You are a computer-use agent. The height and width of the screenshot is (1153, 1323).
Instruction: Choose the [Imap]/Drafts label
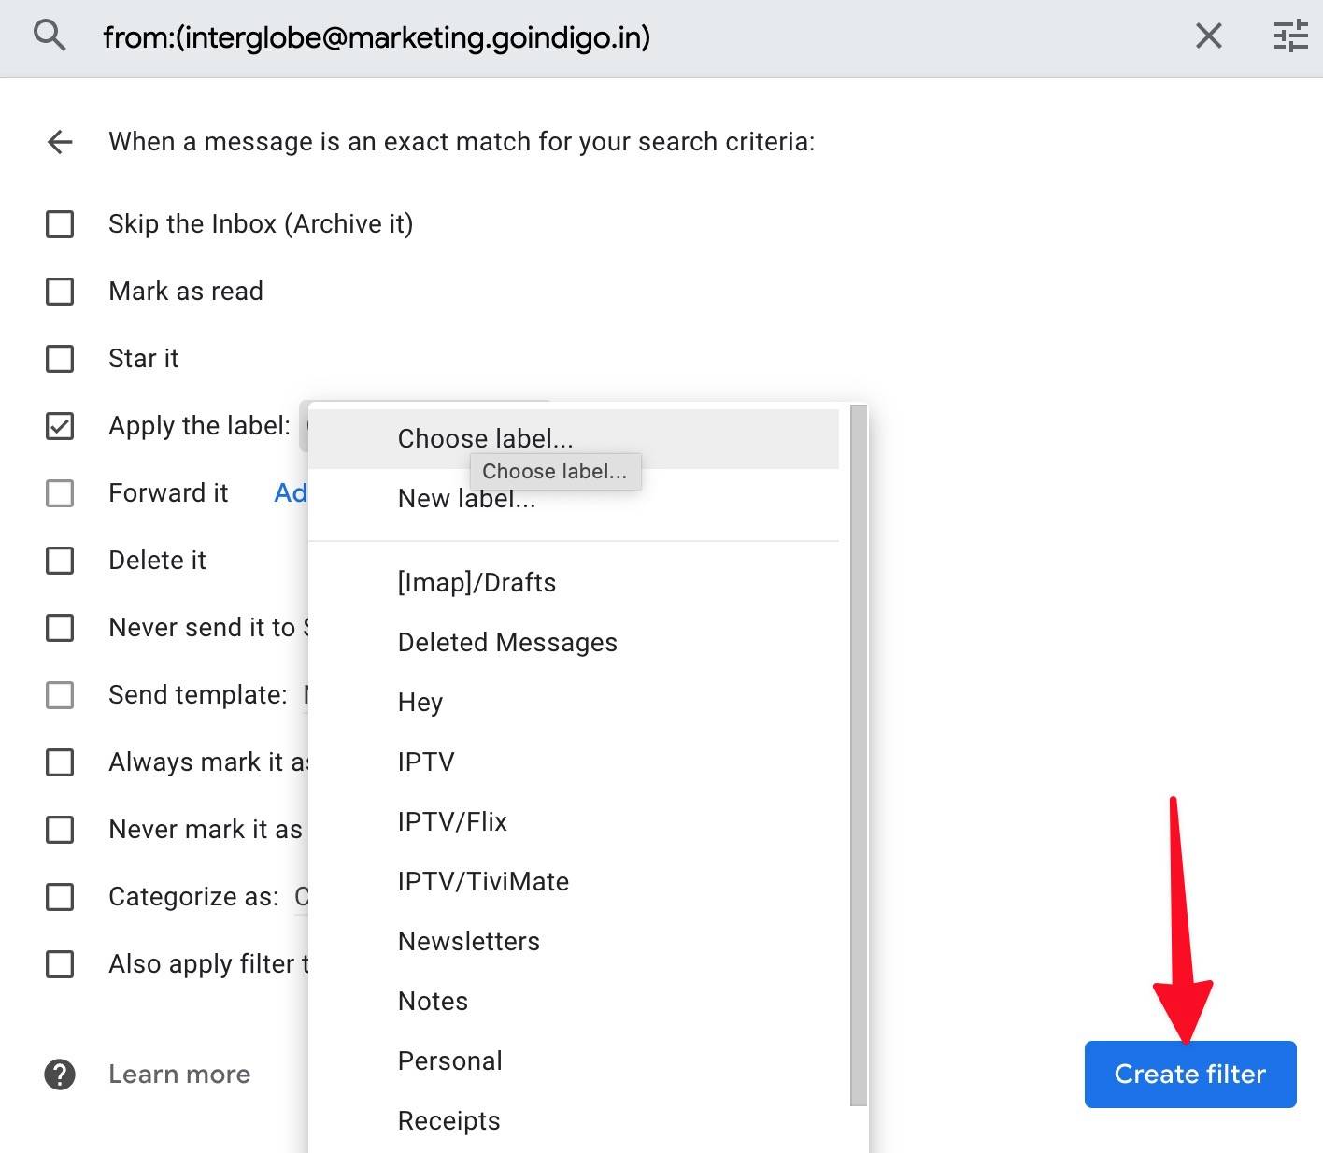(x=477, y=583)
